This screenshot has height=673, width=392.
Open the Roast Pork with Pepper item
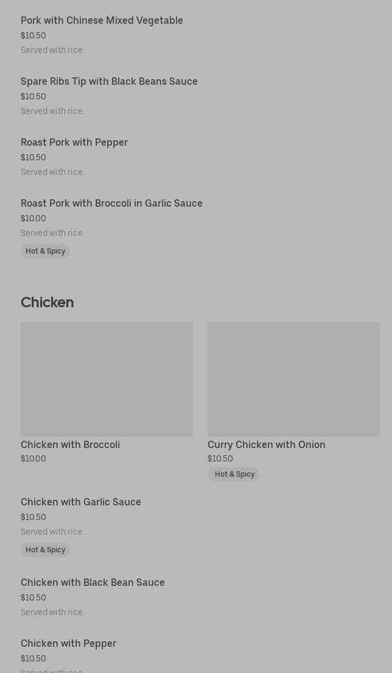pos(74,143)
